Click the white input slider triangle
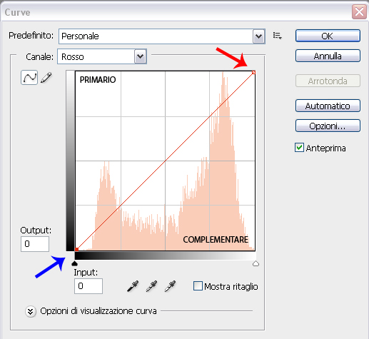 point(256,263)
